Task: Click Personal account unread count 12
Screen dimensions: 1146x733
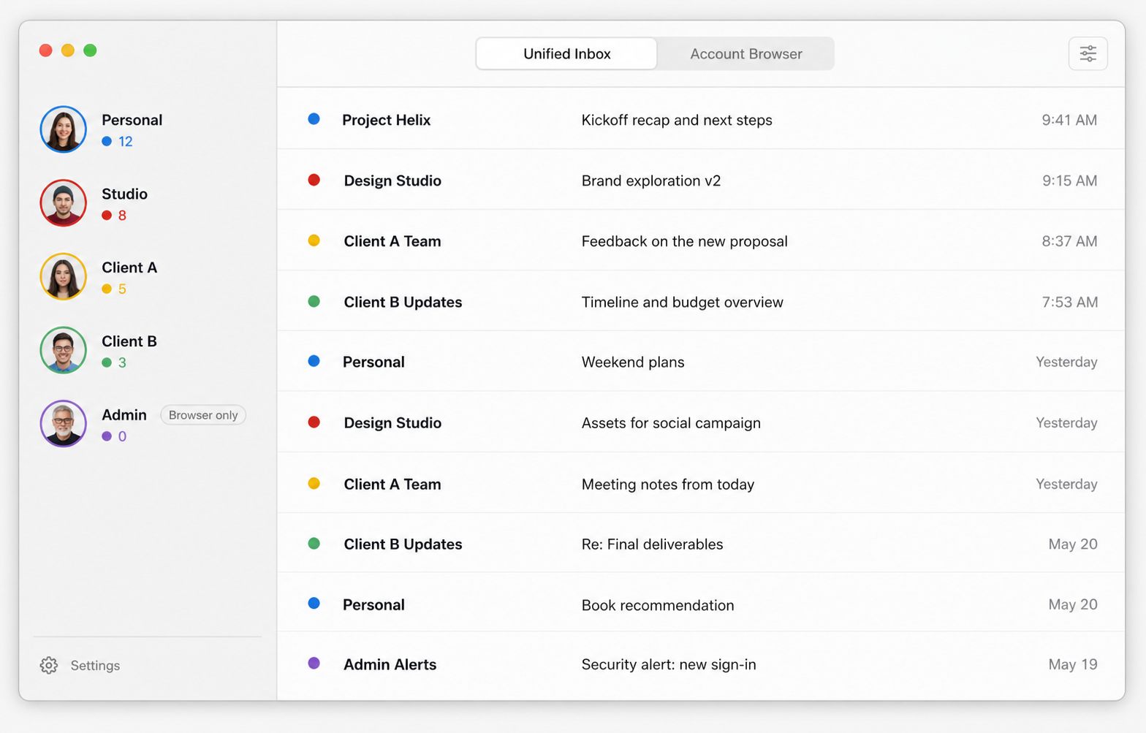Action: click(126, 141)
